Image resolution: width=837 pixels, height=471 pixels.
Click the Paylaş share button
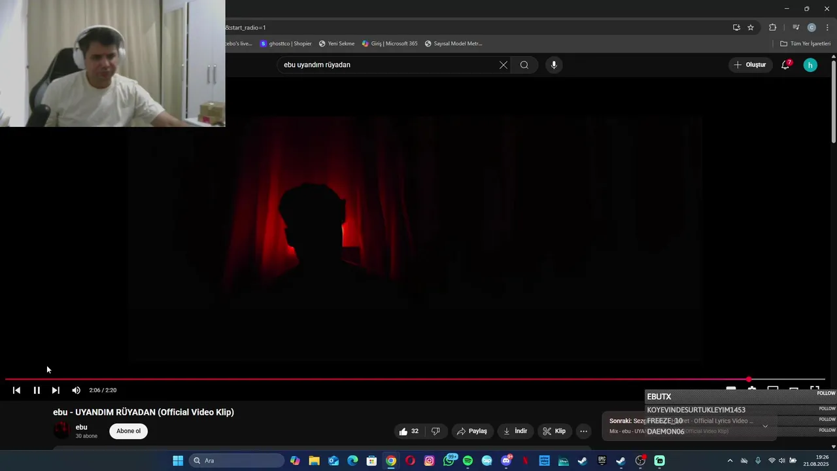[x=472, y=431]
